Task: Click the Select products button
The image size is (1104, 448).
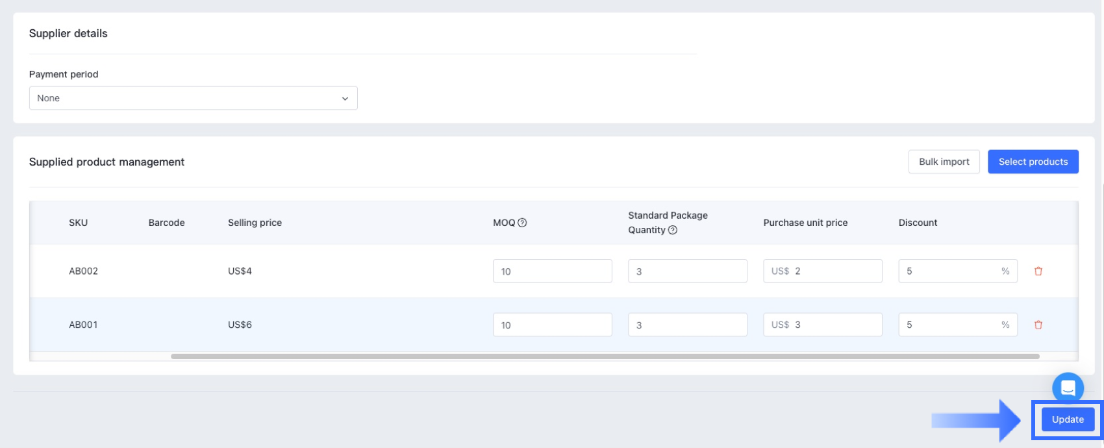Action: [1033, 162]
